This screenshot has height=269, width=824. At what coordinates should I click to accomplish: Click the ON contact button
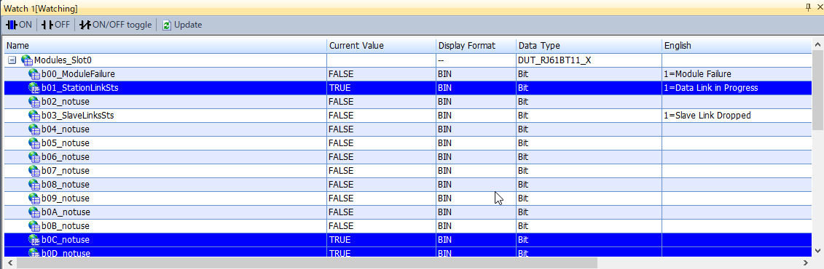coord(19,25)
